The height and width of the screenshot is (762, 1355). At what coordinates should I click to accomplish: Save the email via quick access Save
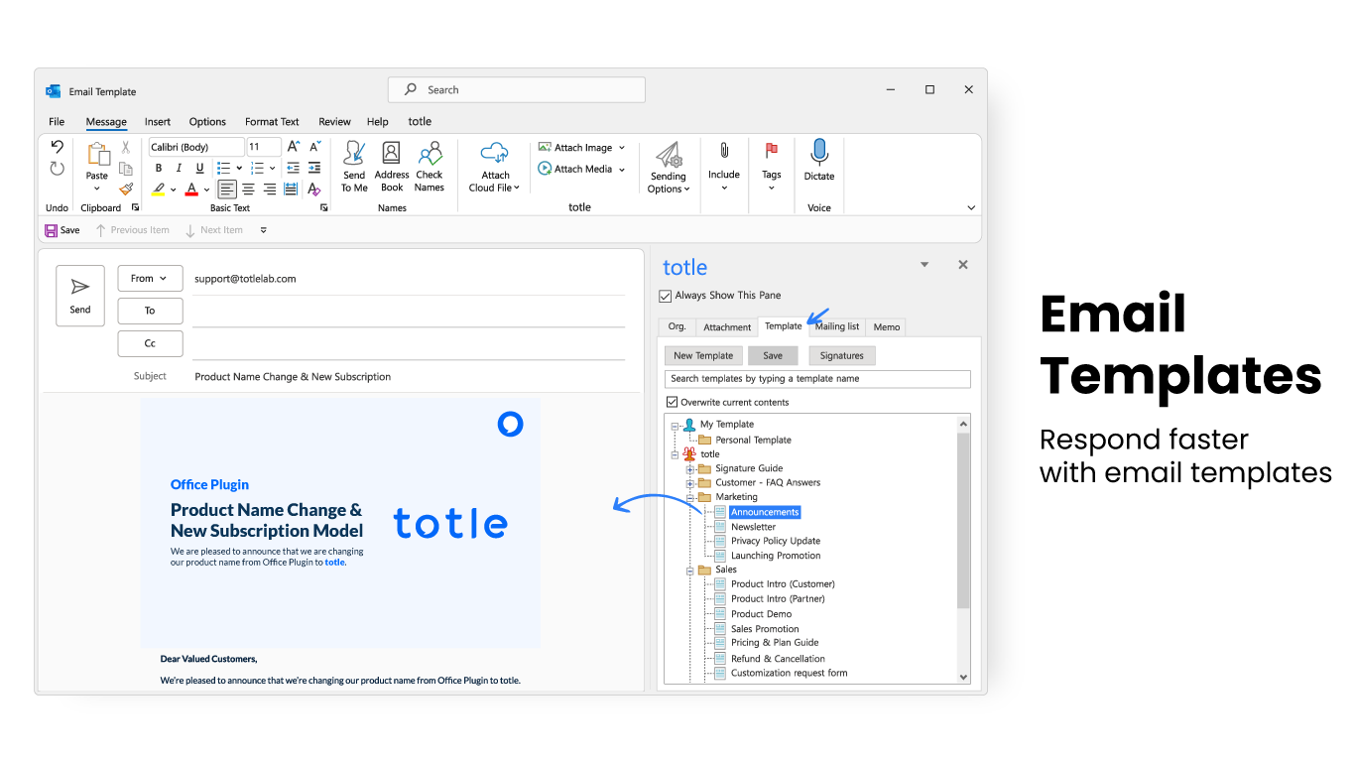pyautogui.click(x=62, y=230)
